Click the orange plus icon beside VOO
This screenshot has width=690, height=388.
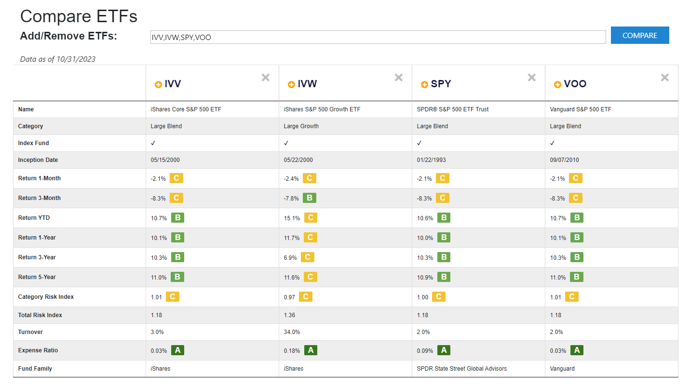tap(557, 84)
